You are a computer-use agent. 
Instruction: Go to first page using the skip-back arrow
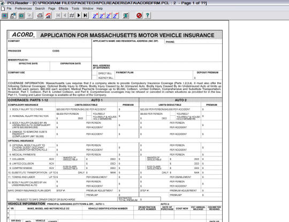58,16
